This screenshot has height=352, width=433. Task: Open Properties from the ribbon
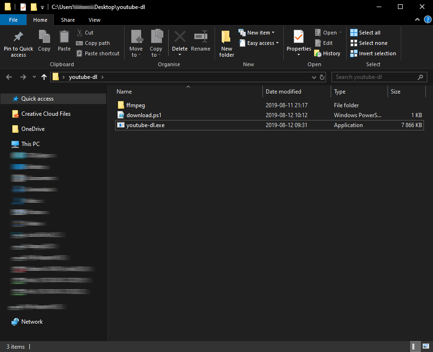298,37
